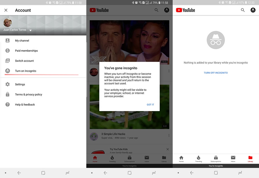
Task: Open search on the YouTube home screen
Action: click(x=156, y=10)
